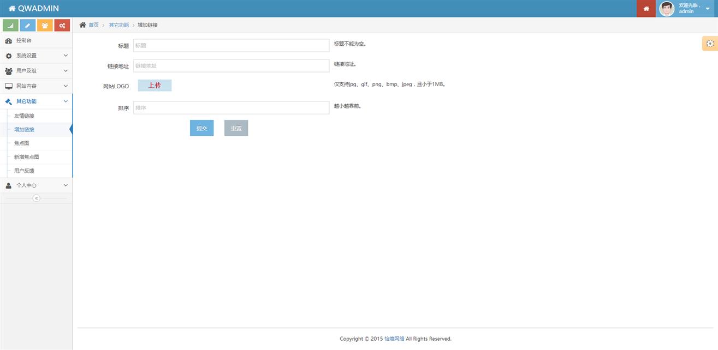Click the 提交 submit button
This screenshot has width=718, height=350.
(201, 128)
